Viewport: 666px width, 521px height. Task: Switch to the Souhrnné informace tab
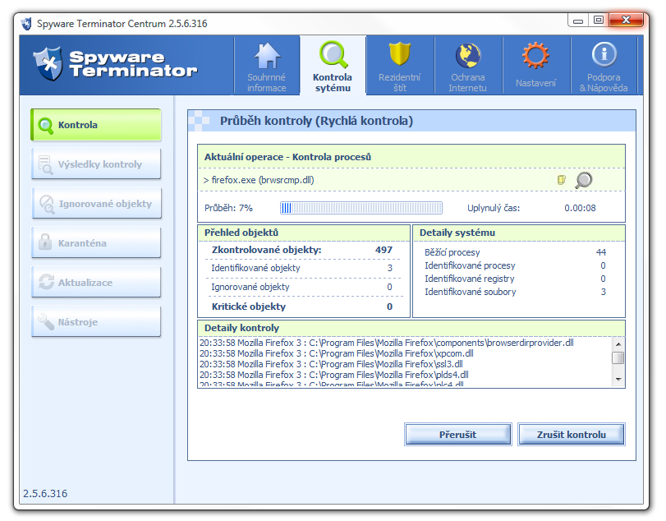coord(267,66)
